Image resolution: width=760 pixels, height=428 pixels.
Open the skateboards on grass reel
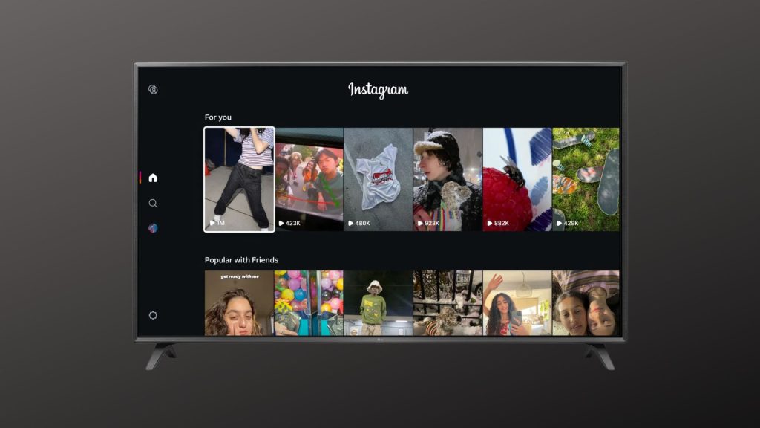586,179
